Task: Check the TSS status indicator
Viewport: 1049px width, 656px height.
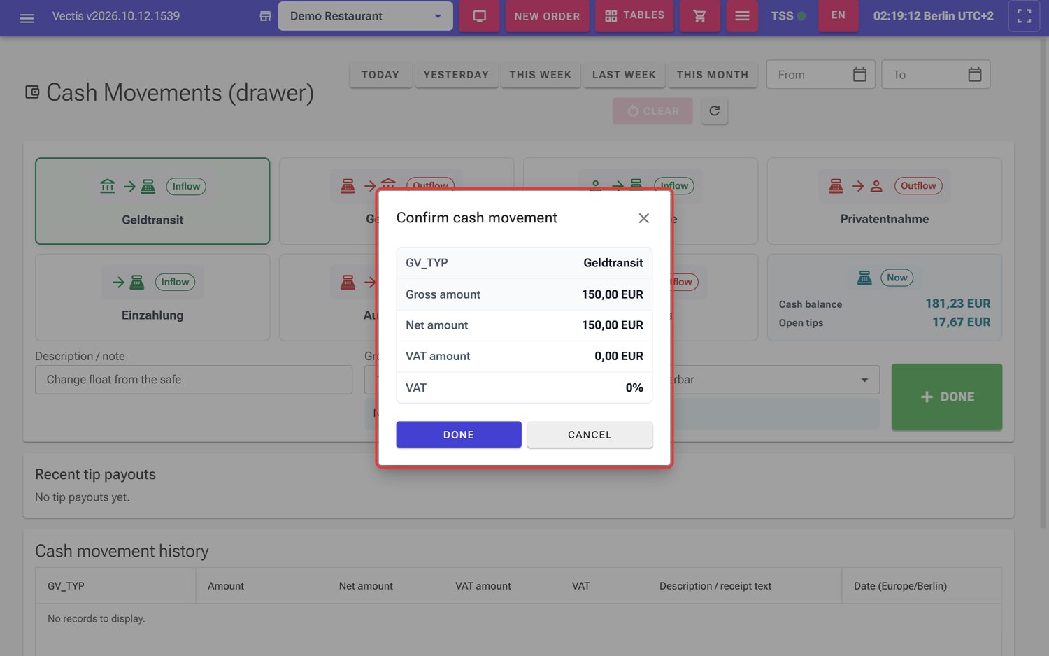Action: coord(788,15)
